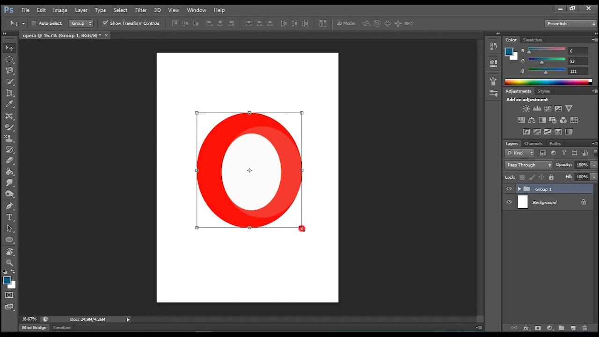Select the Eraser tool
Viewport: 599px width, 337px height.
tap(9, 161)
